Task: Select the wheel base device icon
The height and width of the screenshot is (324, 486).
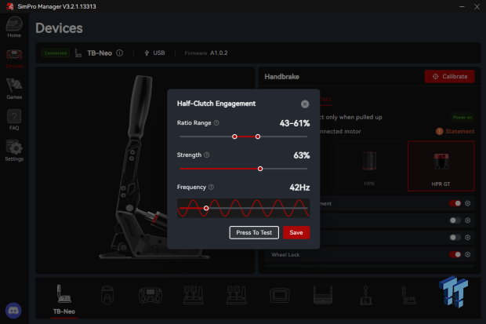Action: coord(107,295)
